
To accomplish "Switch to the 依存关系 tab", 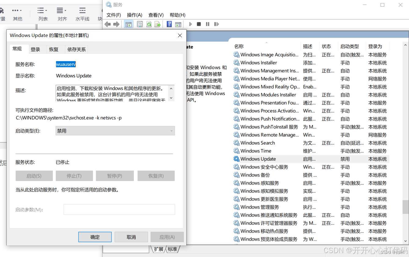I will (77, 50).
